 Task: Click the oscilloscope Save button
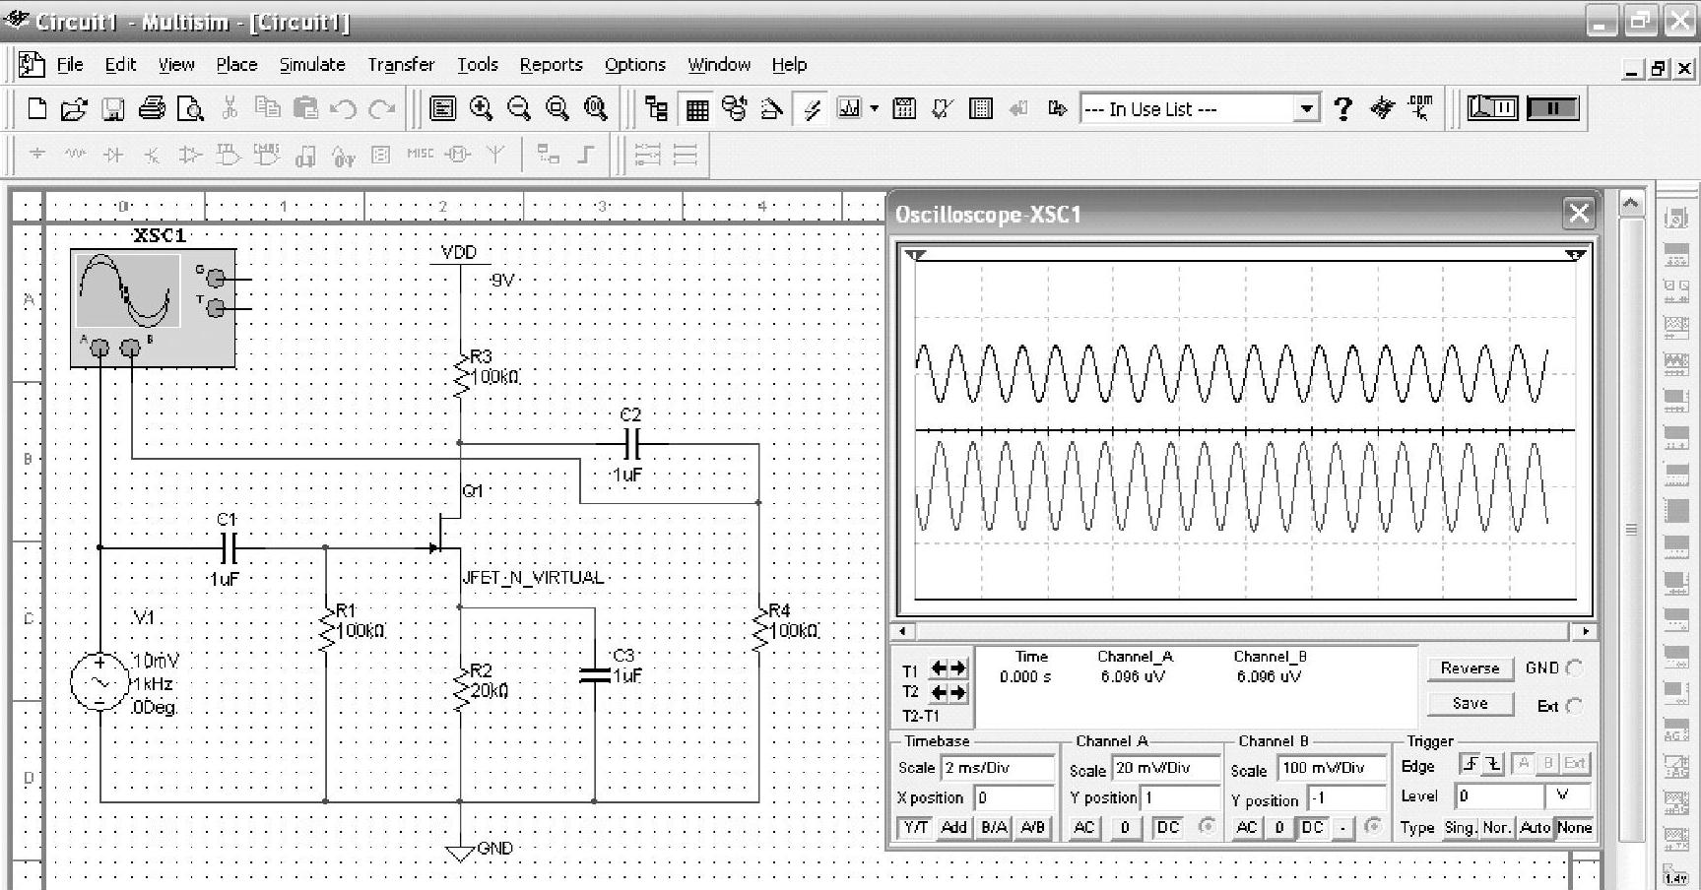(x=1470, y=704)
